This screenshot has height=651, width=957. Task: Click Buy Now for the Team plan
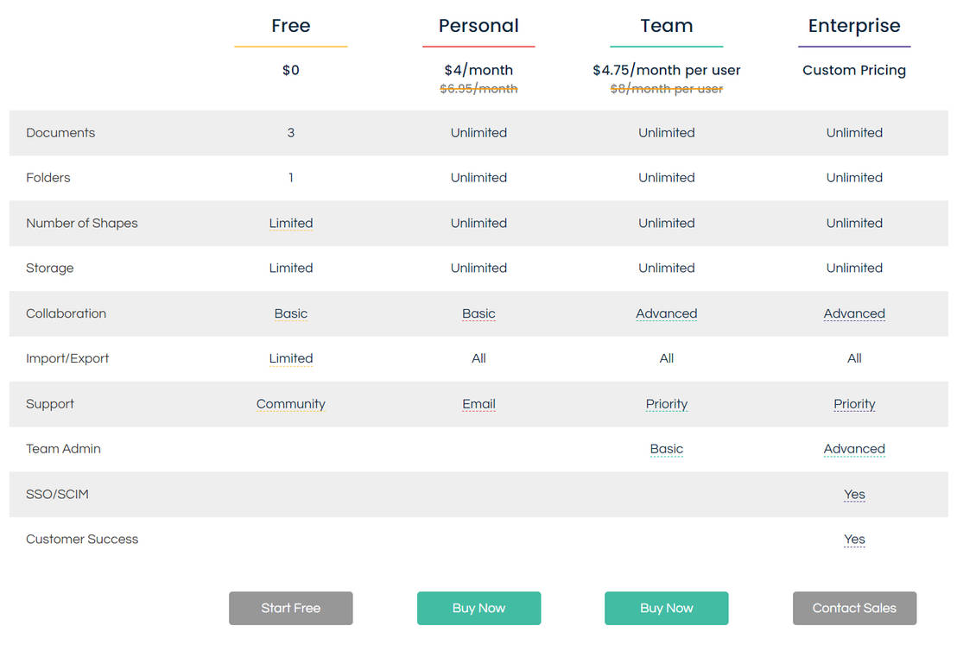pyautogui.click(x=666, y=608)
